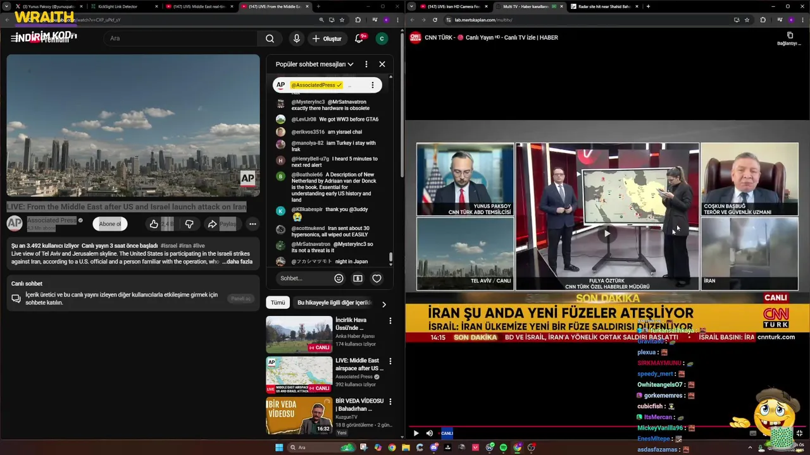The height and width of the screenshot is (455, 810).
Task: Click the center play overlay on CNN Türk
Action: click(607, 233)
